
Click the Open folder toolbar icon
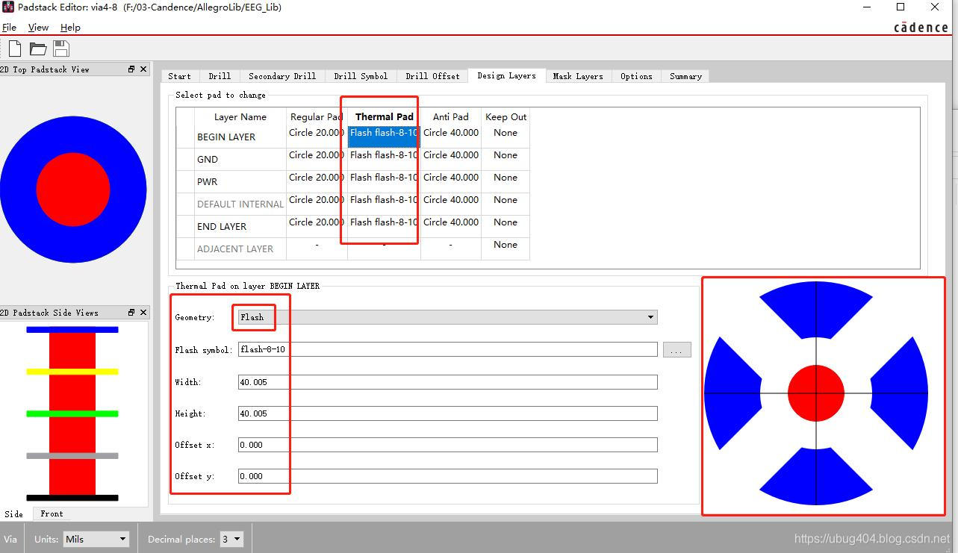38,49
